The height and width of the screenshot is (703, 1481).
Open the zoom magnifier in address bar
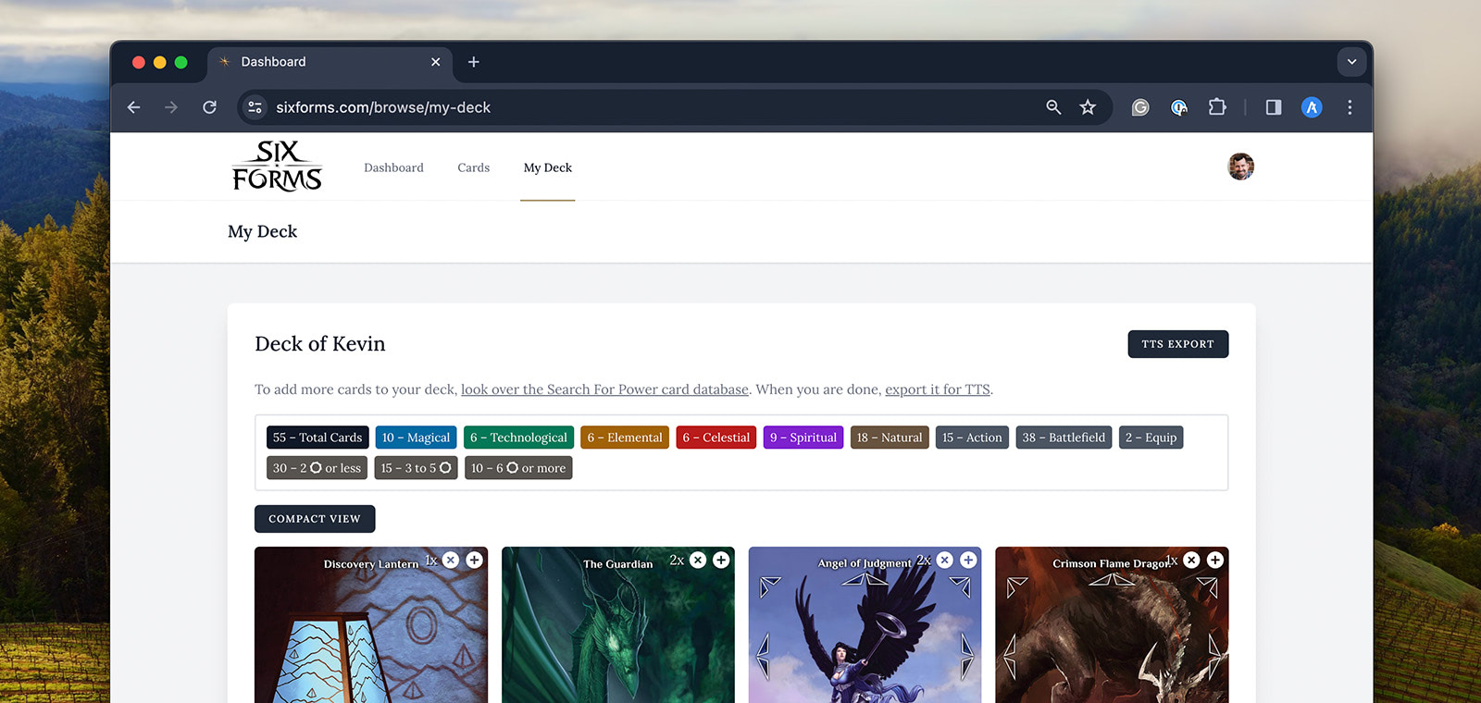coord(1053,107)
